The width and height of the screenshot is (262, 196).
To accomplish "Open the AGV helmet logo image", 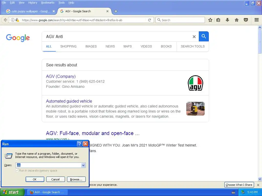I will 195,83.
